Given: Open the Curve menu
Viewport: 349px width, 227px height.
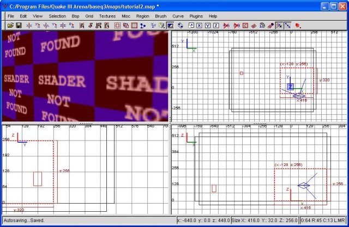Looking at the screenshot, I should (178, 16).
